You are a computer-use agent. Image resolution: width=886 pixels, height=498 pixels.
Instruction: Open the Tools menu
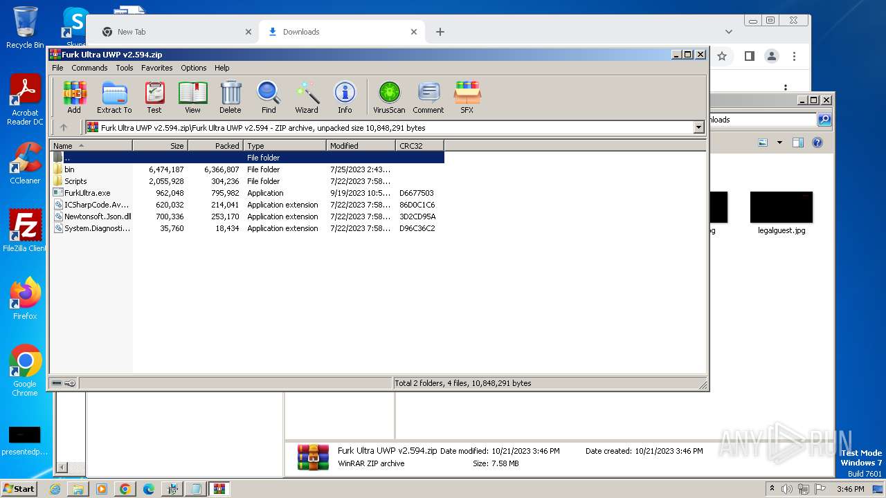[x=125, y=68]
